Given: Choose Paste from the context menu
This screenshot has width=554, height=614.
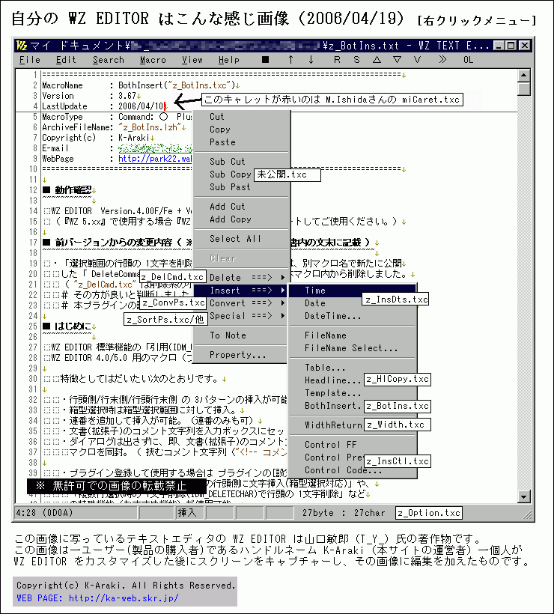Looking at the screenshot, I should pos(242,142).
